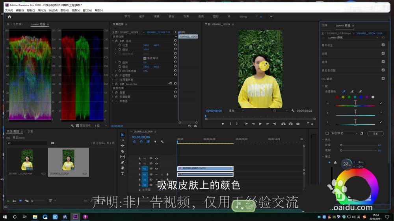Image resolution: width=394 pixels, height=221 pixels.
Task: Add a marker in the timeline header
Action: [155, 142]
